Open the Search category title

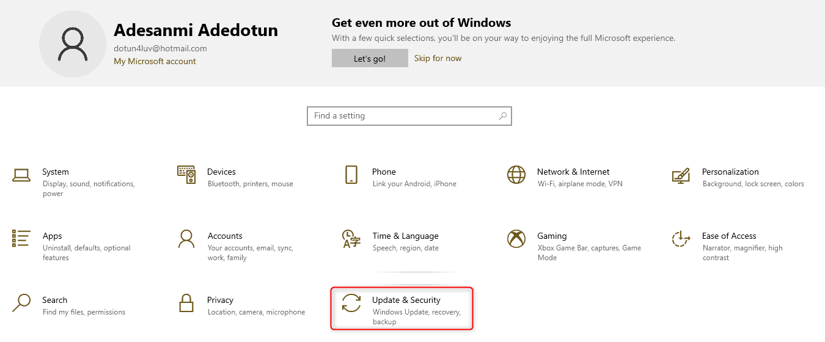tap(55, 300)
